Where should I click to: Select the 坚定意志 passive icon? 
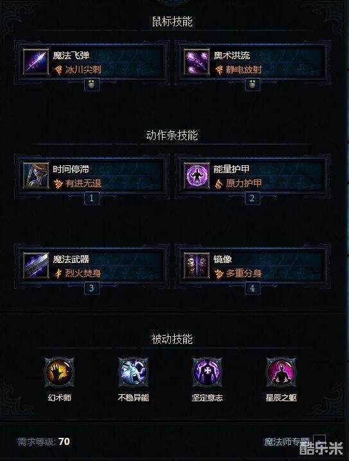(208, 372)
